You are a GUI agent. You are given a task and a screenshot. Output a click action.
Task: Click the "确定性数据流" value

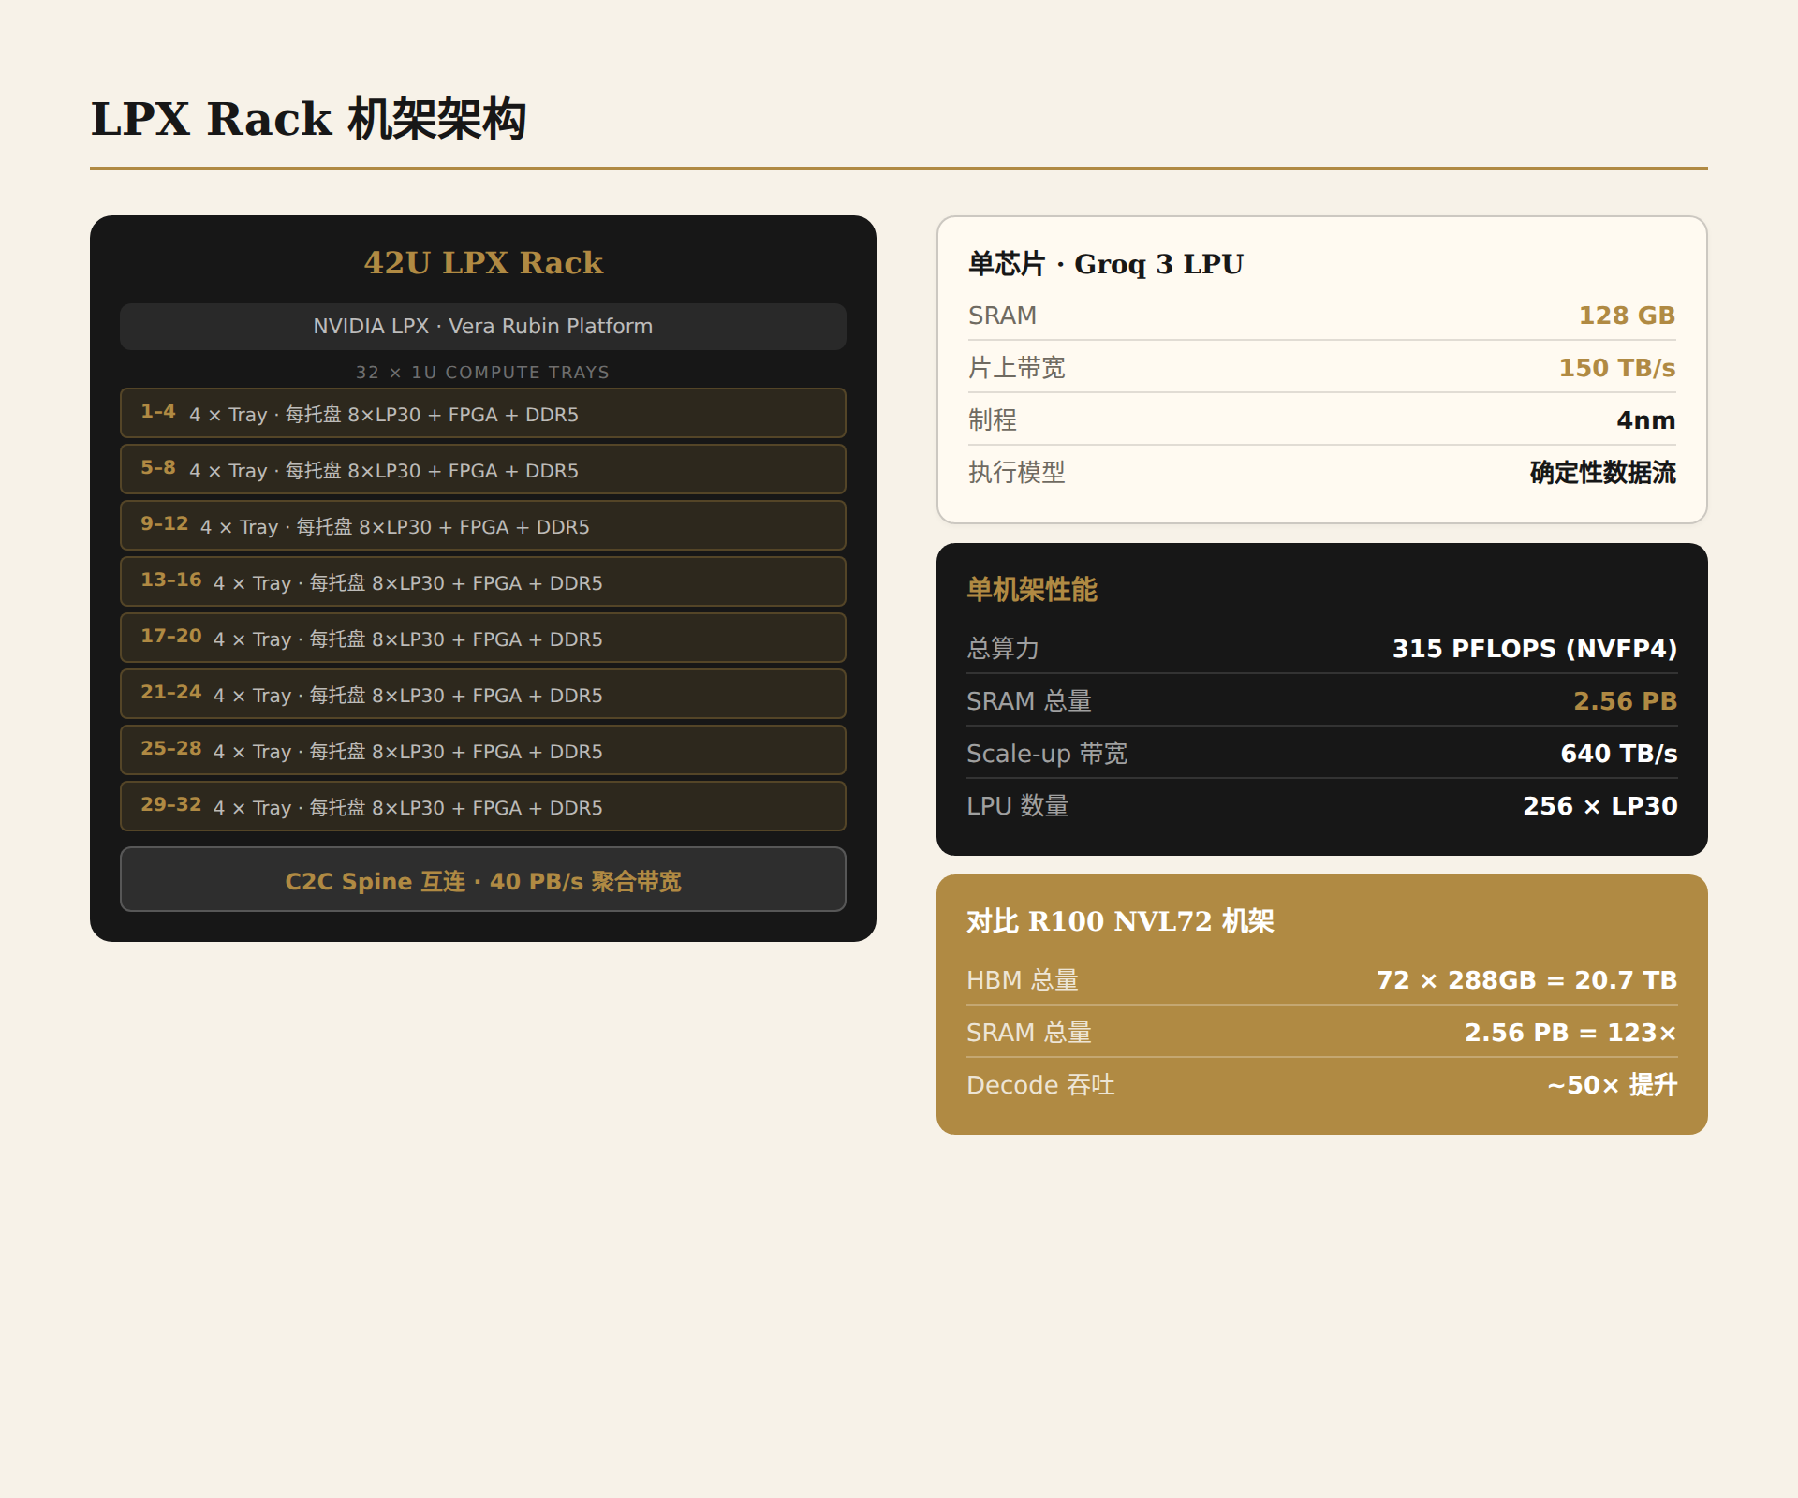tap(1603, 473)
